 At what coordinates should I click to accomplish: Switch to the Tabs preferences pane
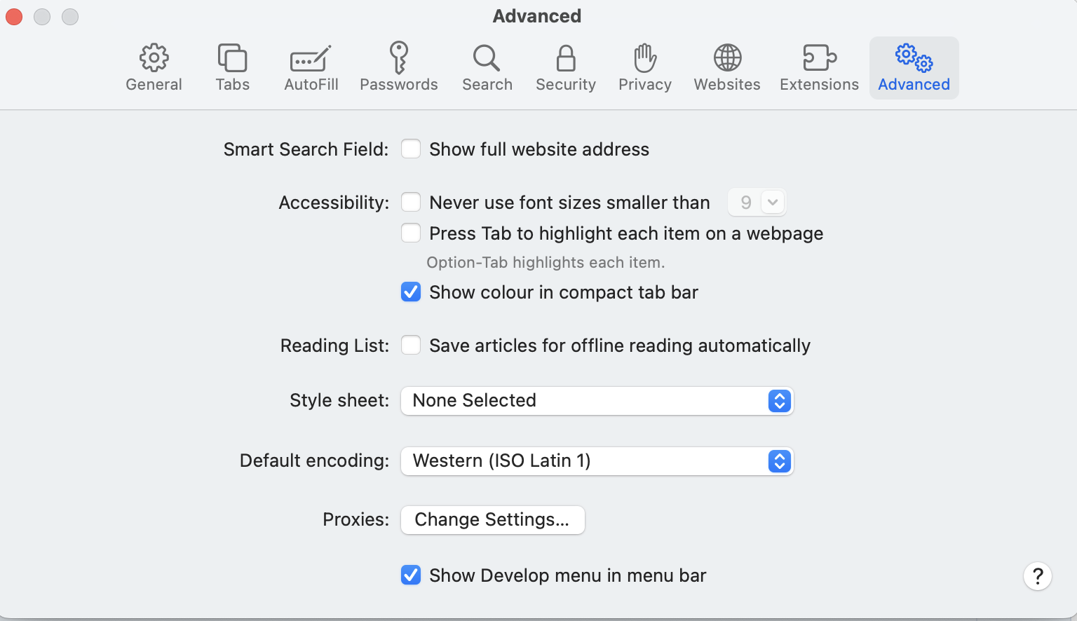(x=232, y=68)
